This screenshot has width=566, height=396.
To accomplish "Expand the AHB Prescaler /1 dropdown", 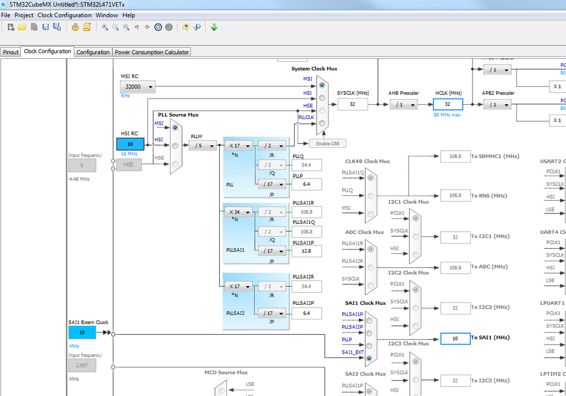I will 403,105.
